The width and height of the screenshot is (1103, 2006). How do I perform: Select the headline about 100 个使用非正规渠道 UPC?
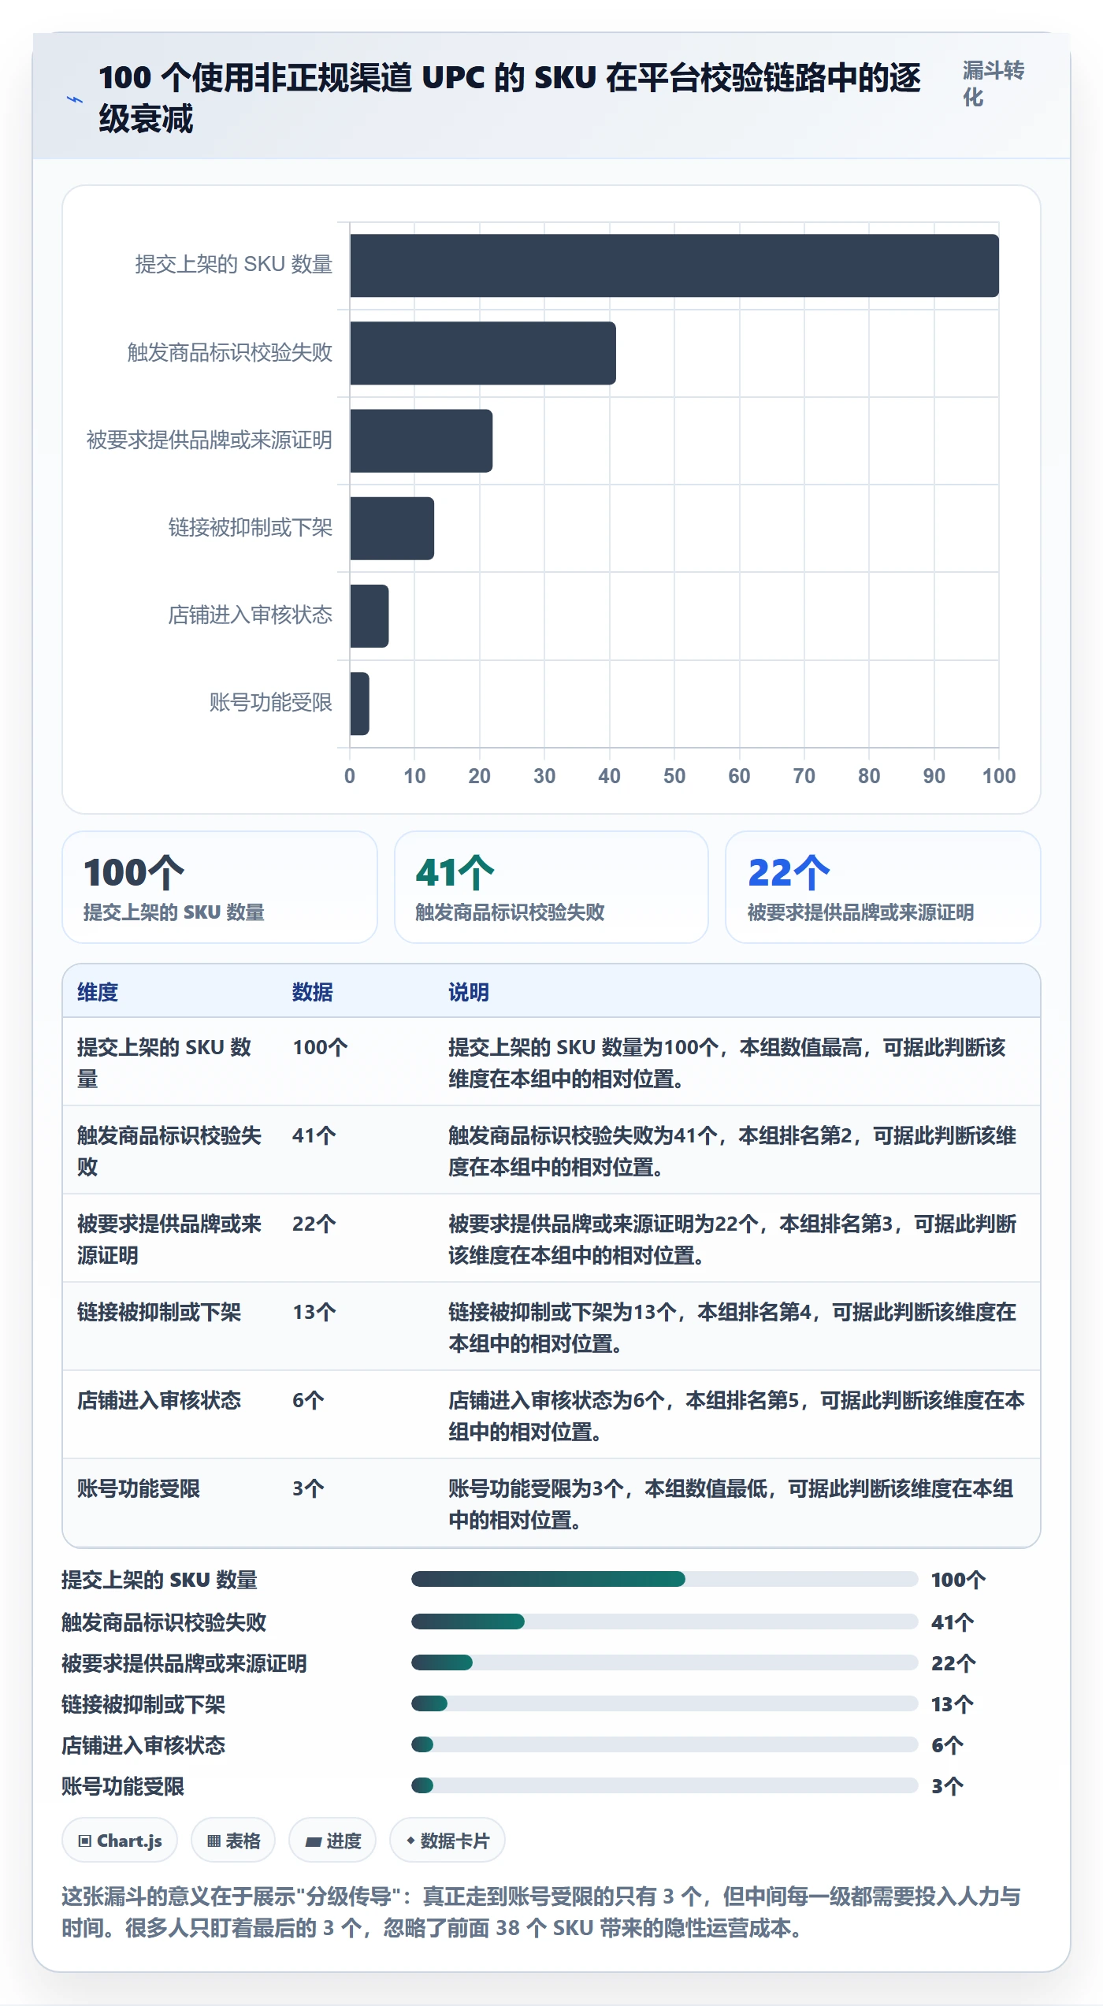[x=510, y=98]
